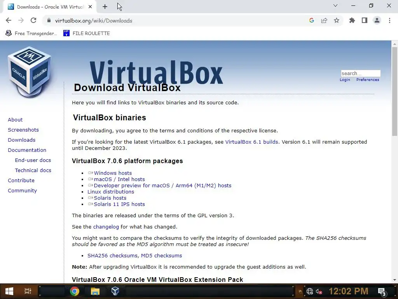
Task: Click the Chrome taskbar icon
Action: 75,291
